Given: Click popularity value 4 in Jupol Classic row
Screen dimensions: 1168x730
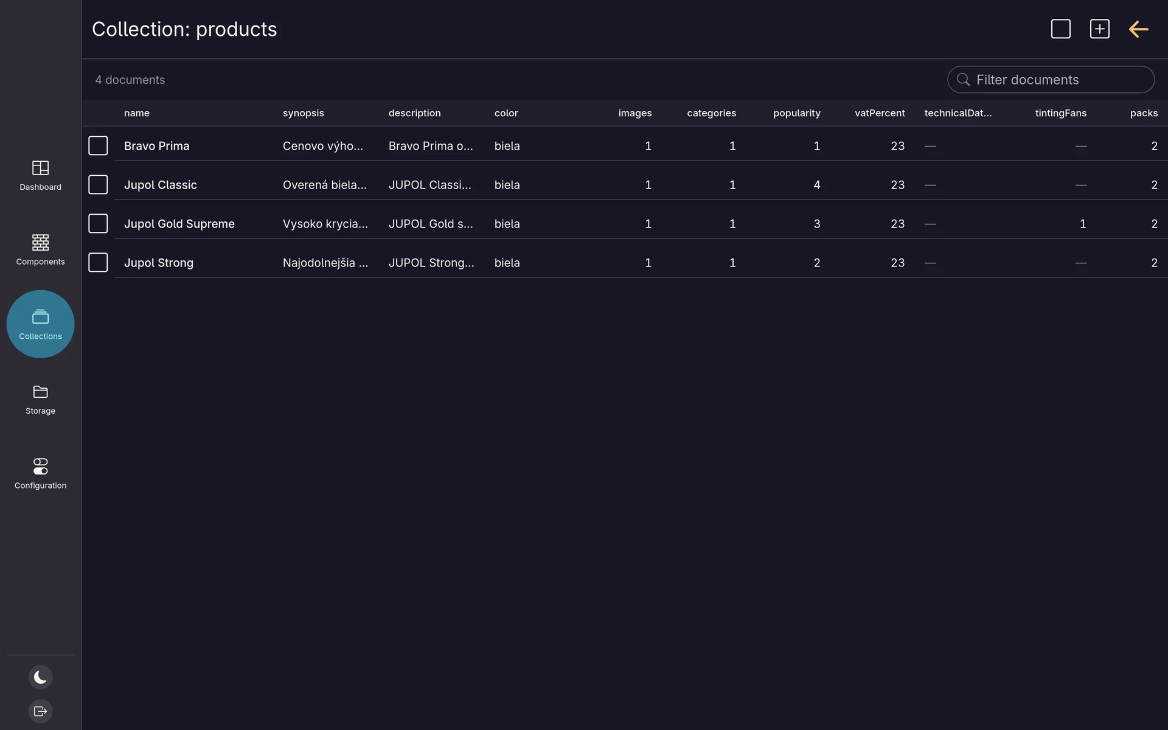Looking at the screenshot, I should click(x=816, y=185).
